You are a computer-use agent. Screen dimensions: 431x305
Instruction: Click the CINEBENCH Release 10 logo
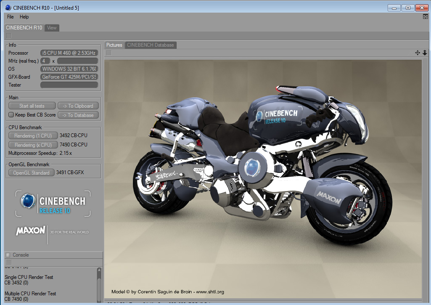tap(53, 204)
